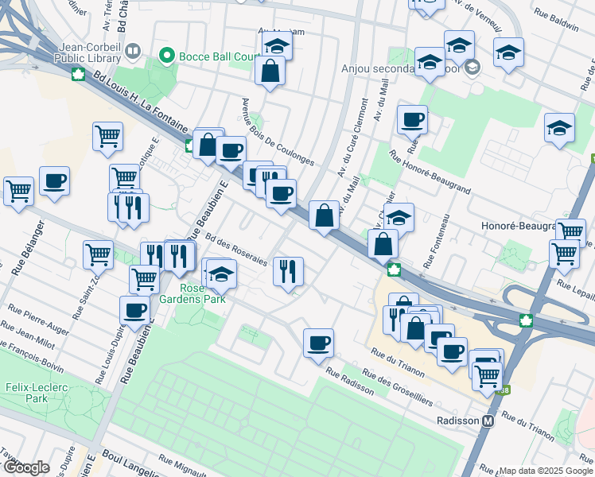Click the coffee cup marker beside leftmost cart
The image size is (595, 477).
[x=55, y=181]
